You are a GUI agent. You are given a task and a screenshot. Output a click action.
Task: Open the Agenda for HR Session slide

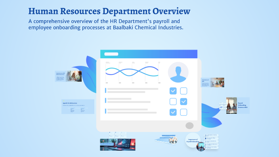coord(78,107)
